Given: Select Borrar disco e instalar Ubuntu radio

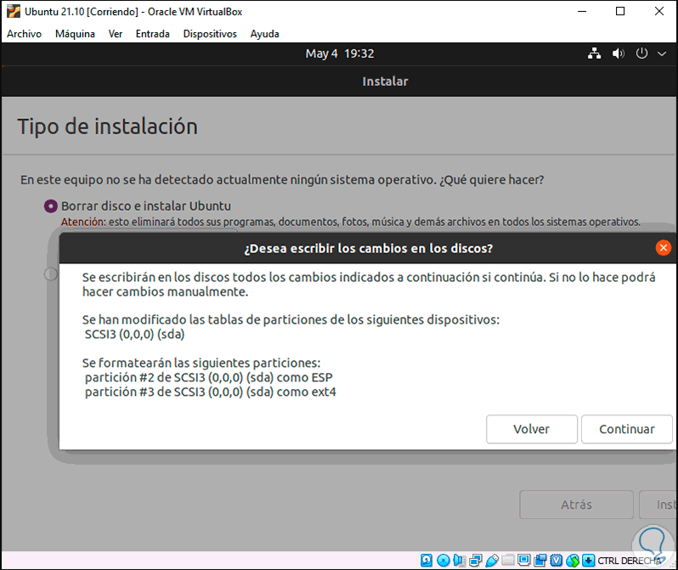Looking at the screenshot, I should click(51, 206).
